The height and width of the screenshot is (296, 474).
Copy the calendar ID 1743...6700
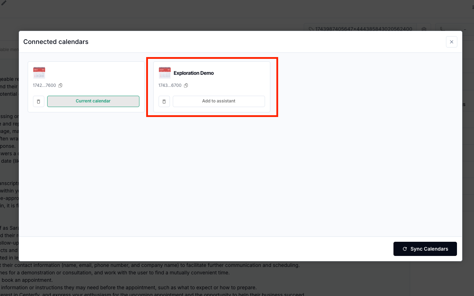pos(186,85)
